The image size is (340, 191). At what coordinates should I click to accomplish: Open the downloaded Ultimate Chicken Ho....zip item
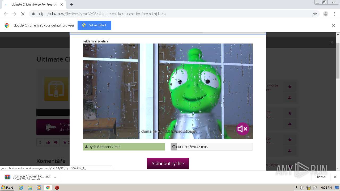(27, 177)
